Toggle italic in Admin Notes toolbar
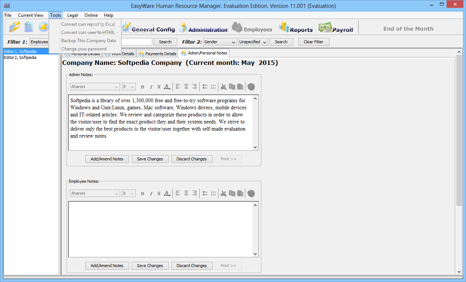This screenshot has height=282, width=466. [151, 87]
